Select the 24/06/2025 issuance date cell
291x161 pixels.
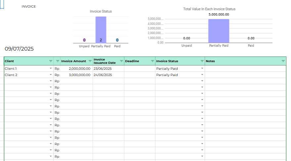click(x=108, y=75)
